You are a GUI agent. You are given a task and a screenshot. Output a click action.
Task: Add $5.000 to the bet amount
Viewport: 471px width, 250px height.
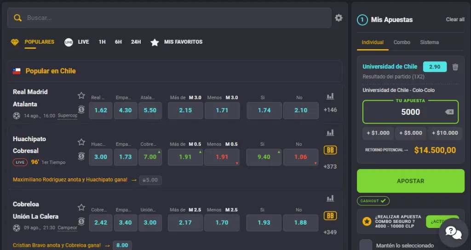pyautogui.click(x=410, y=133)
